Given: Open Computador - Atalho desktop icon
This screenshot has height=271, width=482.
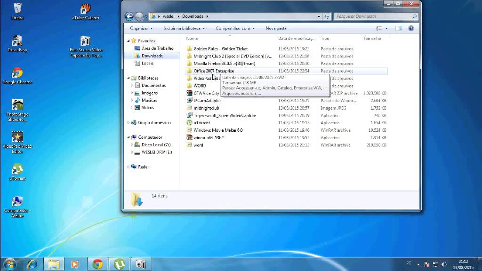Looking at the screenshot, I should (x=17, y=207).
